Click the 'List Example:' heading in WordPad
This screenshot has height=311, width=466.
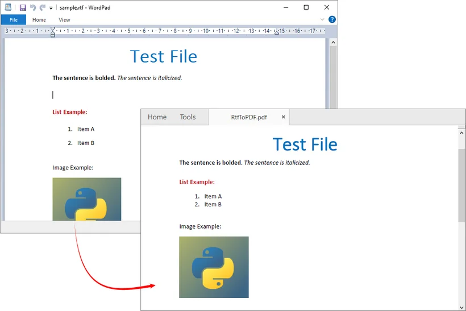[x=70, y=112]
